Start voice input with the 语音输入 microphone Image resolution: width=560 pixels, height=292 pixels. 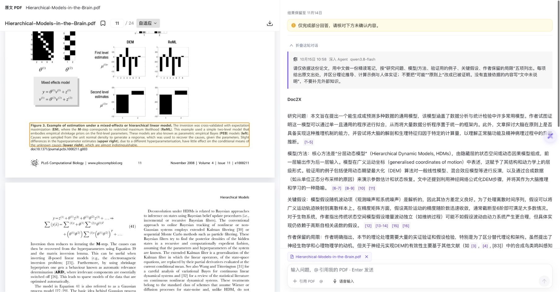343,281
